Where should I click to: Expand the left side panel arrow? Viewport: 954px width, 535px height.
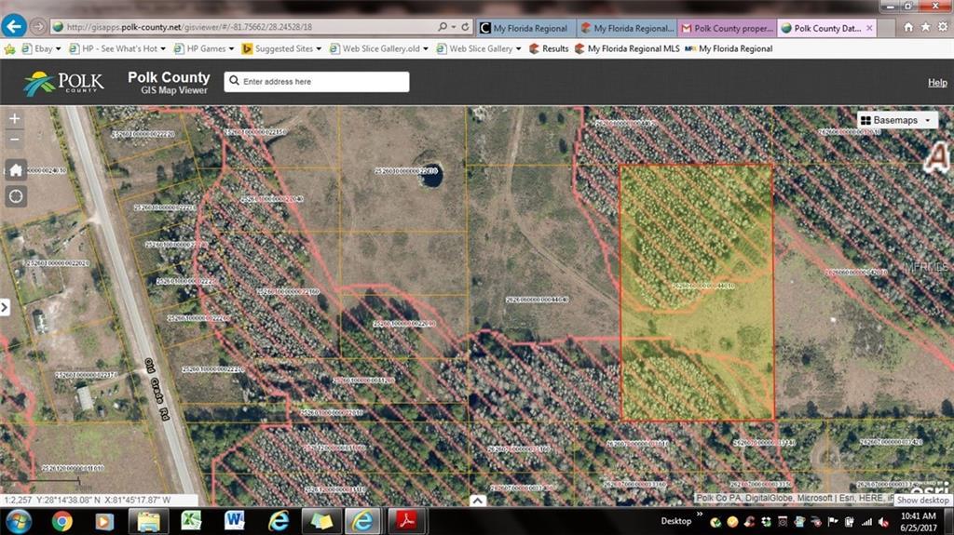pyautogui.click(x=5, y=307)
